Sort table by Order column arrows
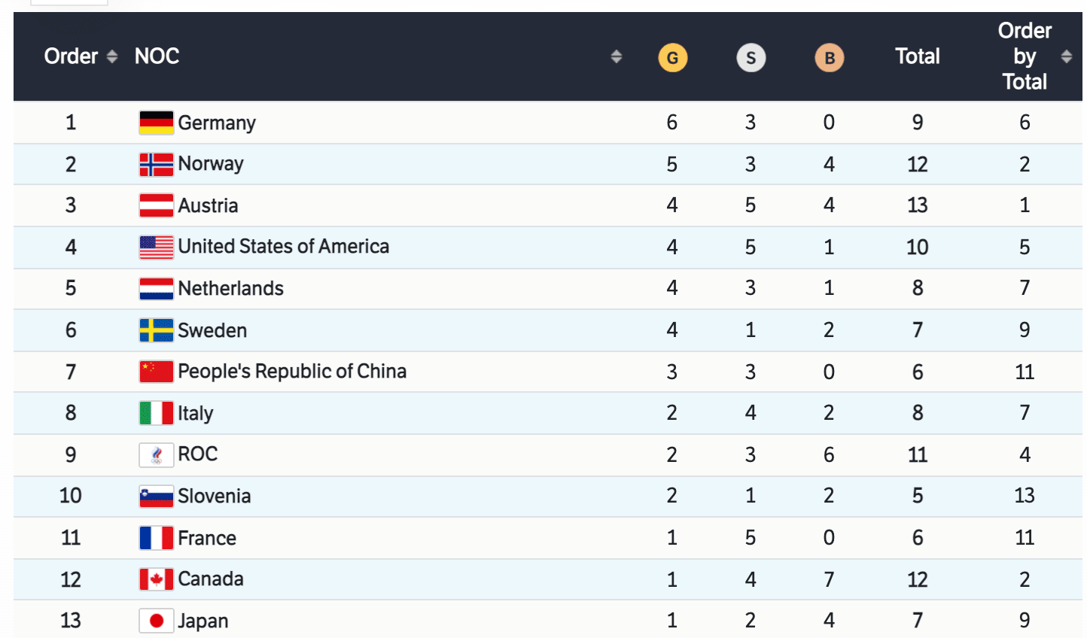The height and width of the screenshot is (638, 1087). coord(112,56)
